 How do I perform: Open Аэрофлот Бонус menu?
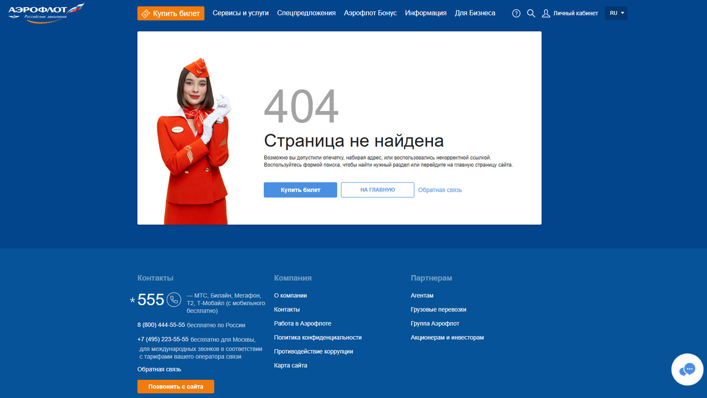371,13
